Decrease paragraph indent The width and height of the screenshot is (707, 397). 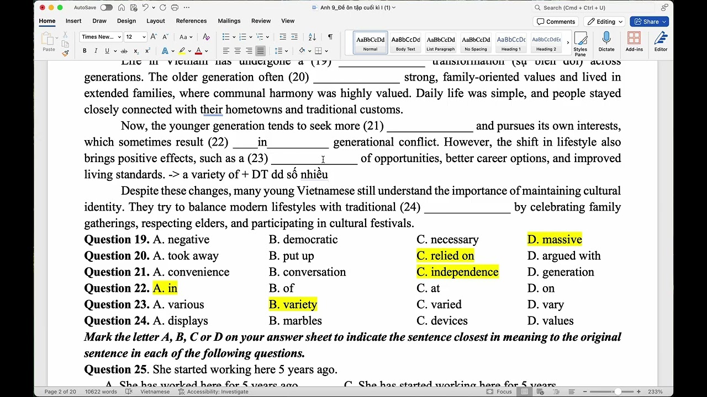[283, 37]
